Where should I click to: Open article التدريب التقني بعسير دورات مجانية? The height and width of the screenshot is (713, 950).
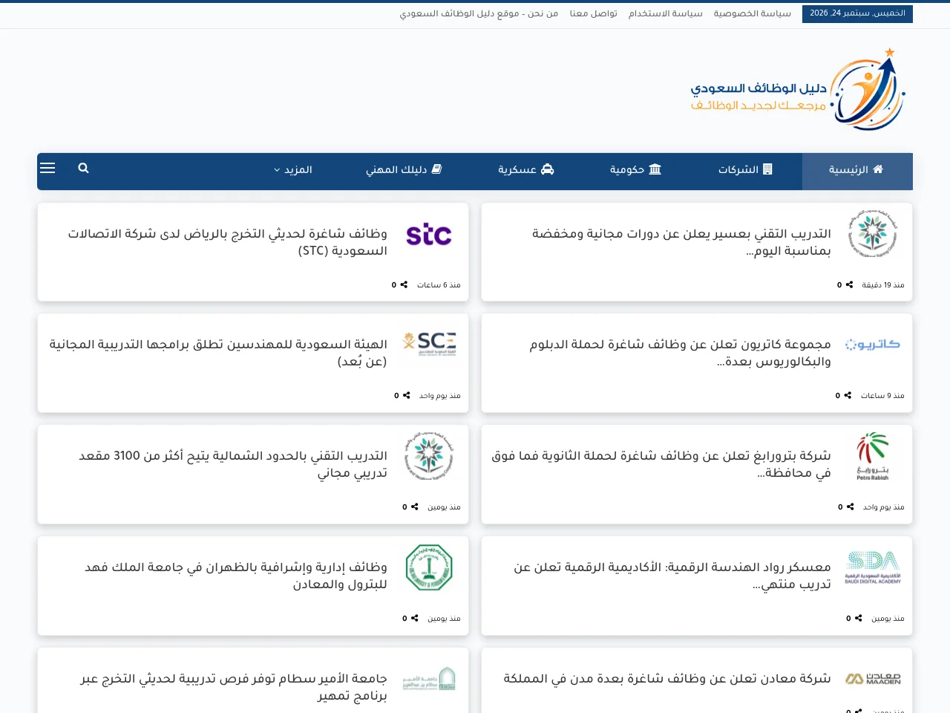tap(681, 242)
